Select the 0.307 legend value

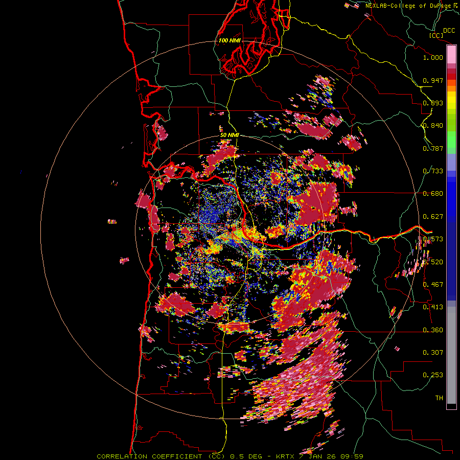click(433, 353)
